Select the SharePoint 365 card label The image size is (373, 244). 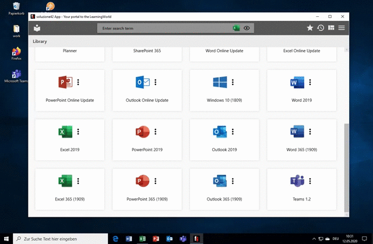[x=147, y=51]
